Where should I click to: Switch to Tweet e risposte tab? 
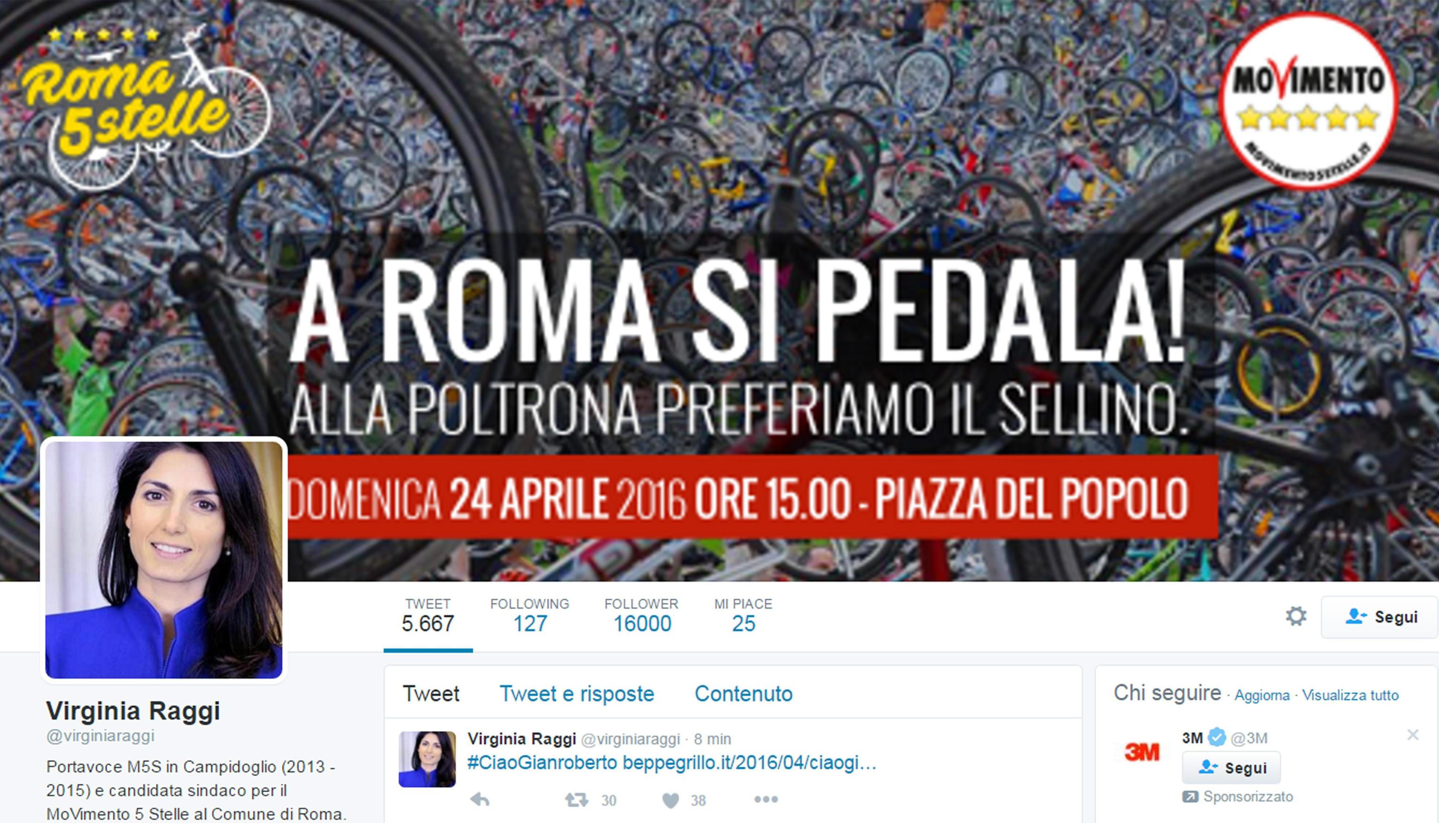point(577,694)
